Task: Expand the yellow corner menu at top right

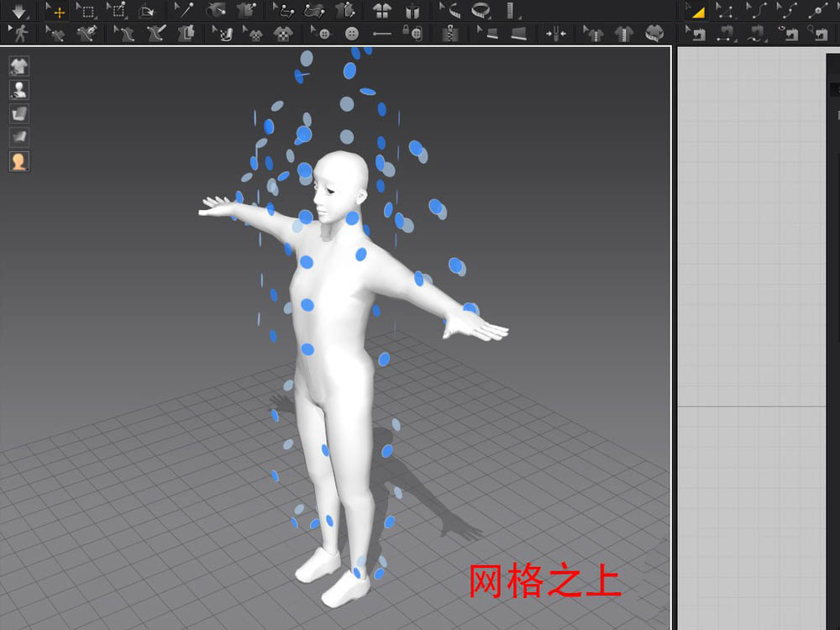Action: coord(697,12)
